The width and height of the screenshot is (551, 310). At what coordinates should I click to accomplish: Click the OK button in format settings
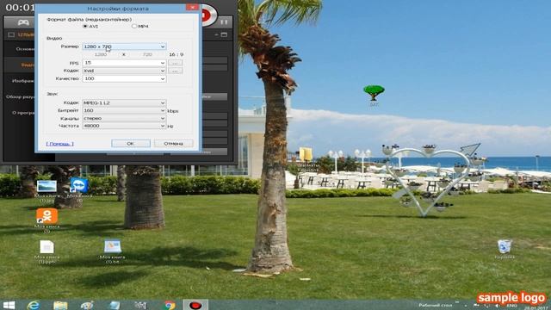131,144
